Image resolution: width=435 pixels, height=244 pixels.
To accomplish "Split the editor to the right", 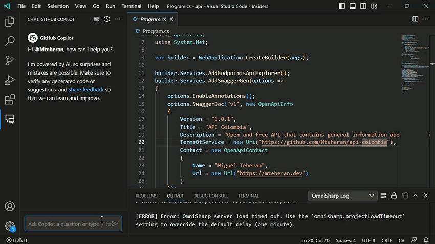I will pyautogui.click(x=416, y=19).
